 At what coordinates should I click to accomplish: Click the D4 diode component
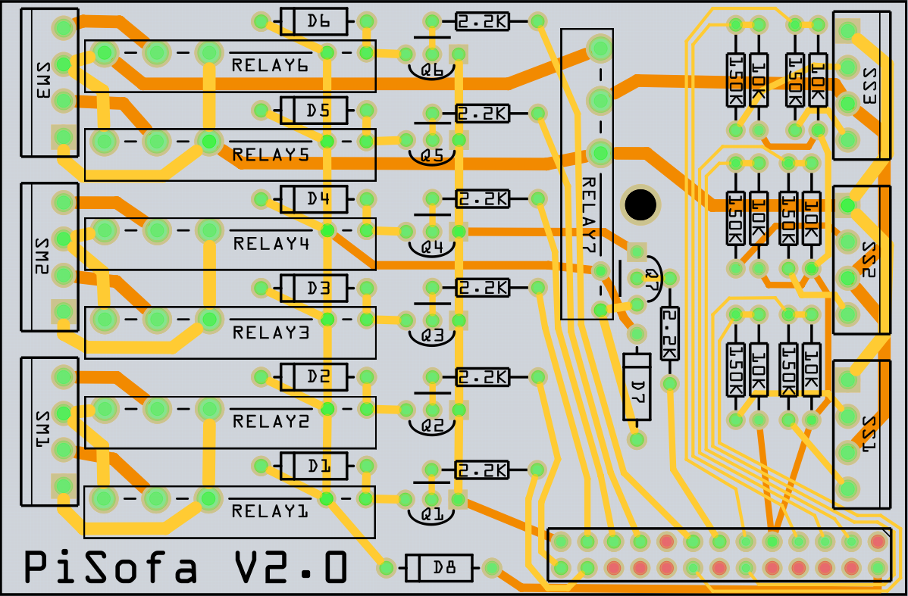coord(313,200)
